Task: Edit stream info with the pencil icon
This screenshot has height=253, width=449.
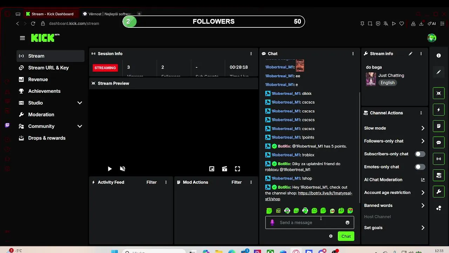Action: (410, 54)
